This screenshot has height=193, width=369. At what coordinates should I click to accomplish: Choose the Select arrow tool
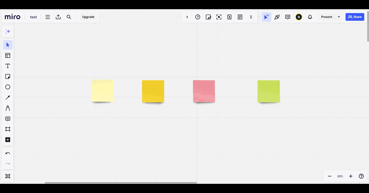coord(8,45)
